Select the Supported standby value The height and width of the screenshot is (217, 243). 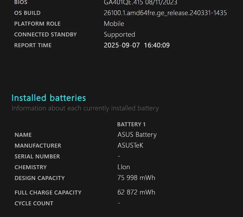[x=119, y=34]
